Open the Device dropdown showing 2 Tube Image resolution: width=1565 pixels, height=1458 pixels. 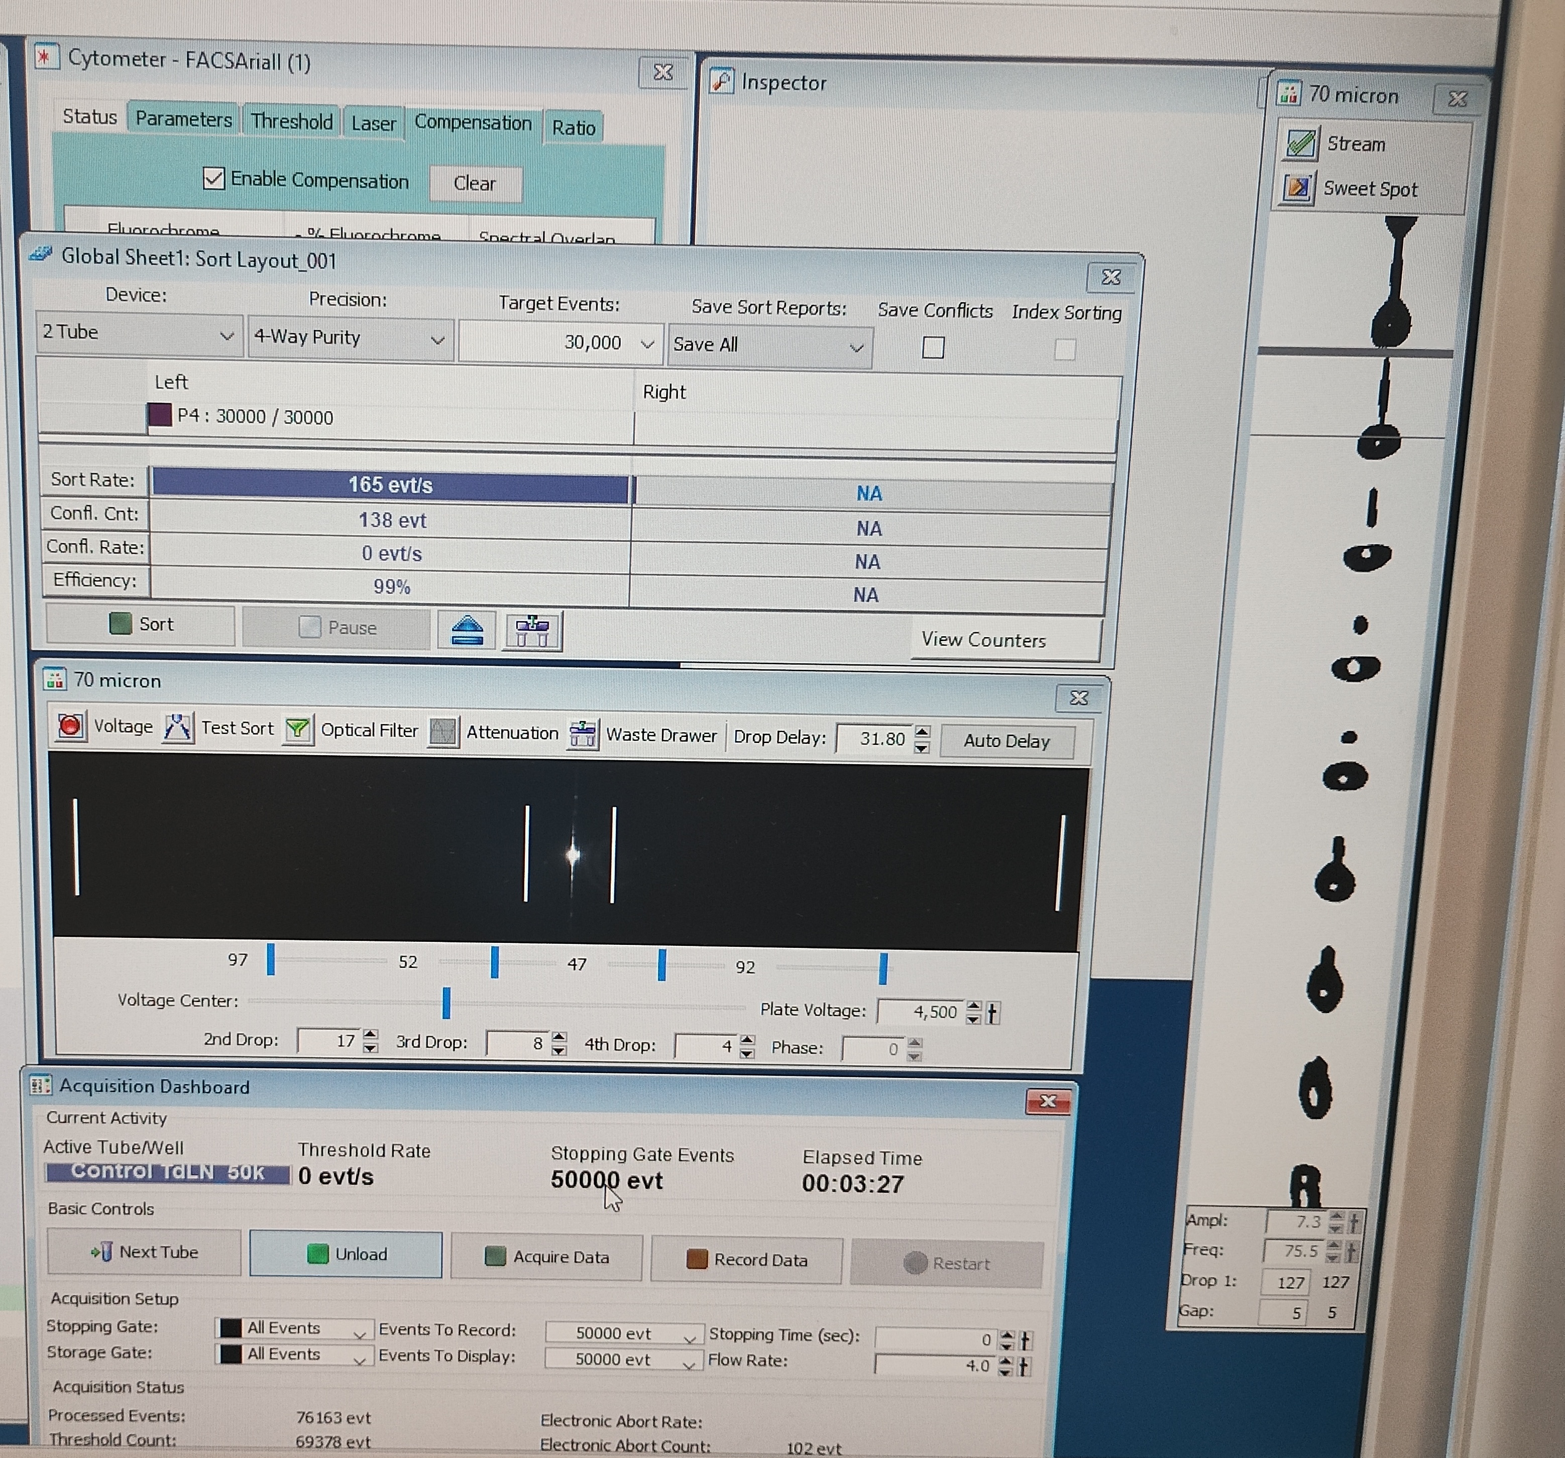click(139, 333)
